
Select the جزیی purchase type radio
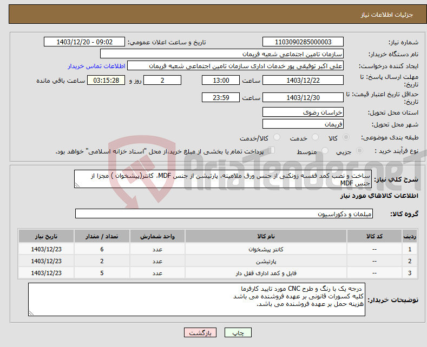pos(359,150)
